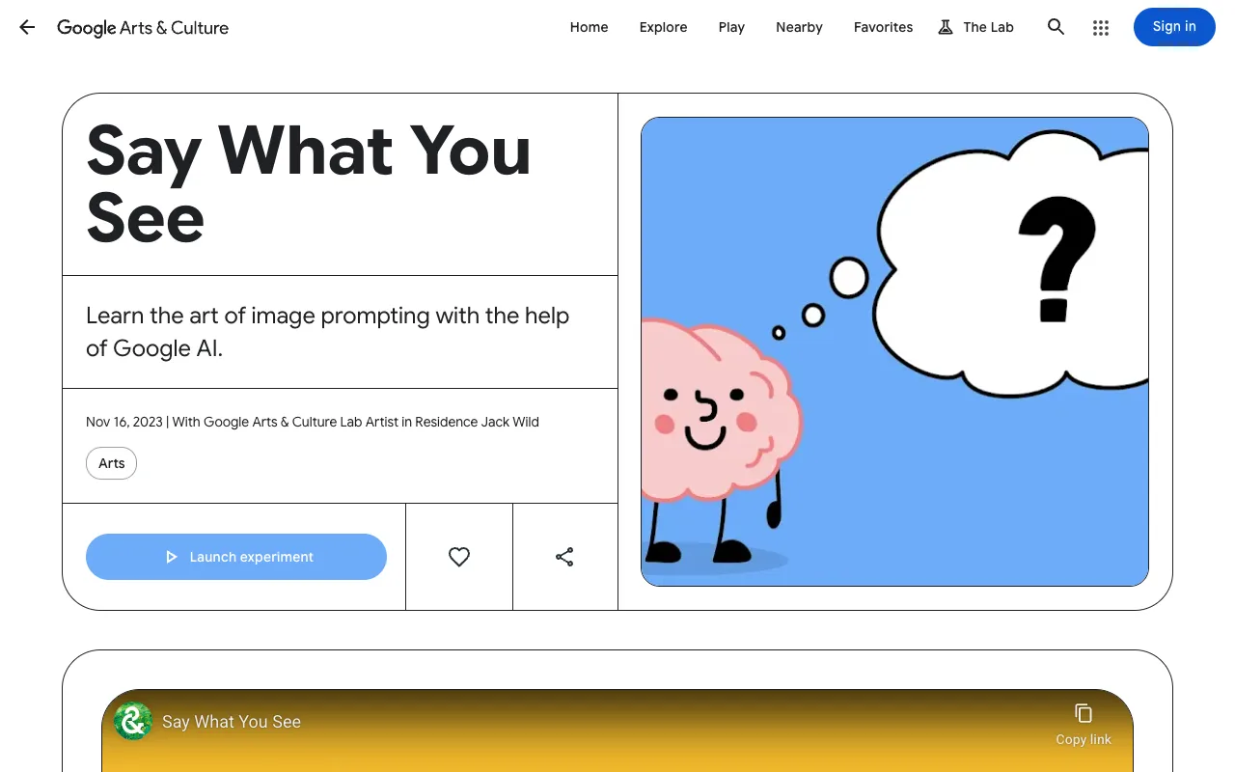Open the Explore section
The width and height of the screenshot is (1235, 772).
click(663, 27)
